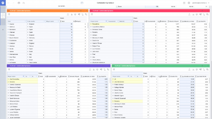Filter Player name column in orange panel
Image resolution: width=212 pixels, height=119 pixels.
click(x=59, y=21)
